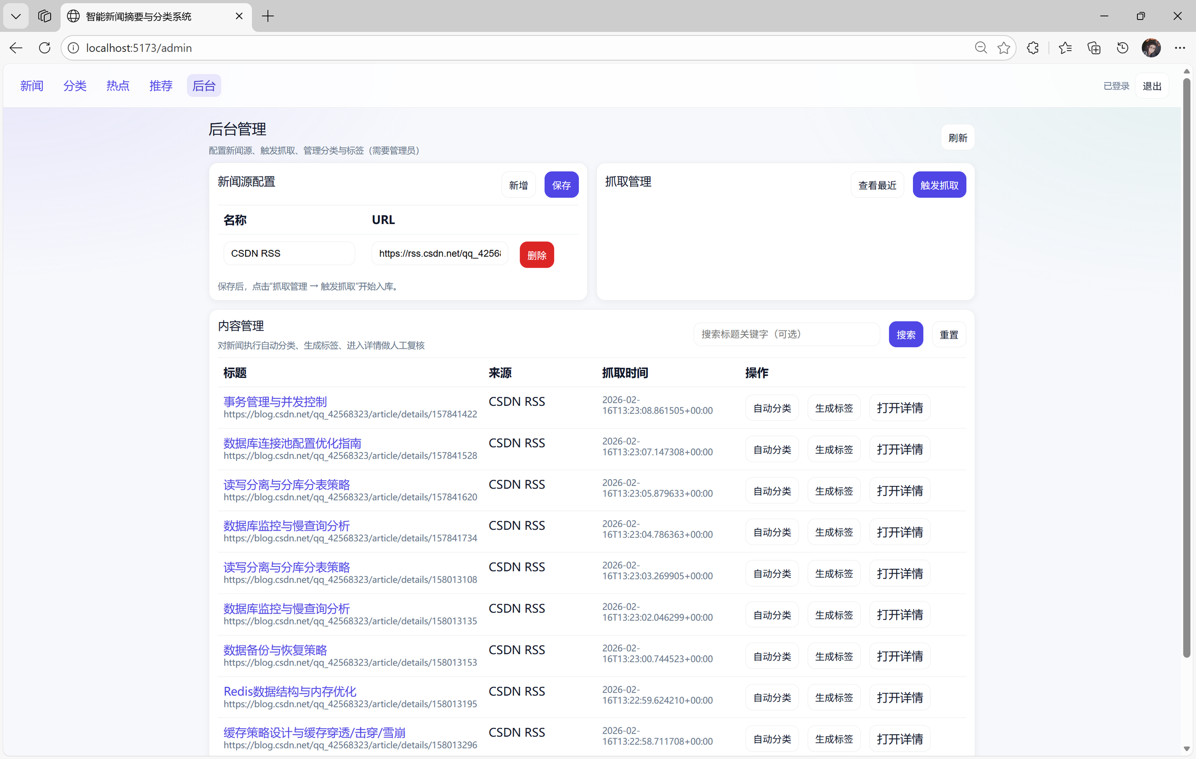1196x759 pixels.
Task: Click 自动分类 for Redis数据结构与内存优化 row
Action: point(772,698)
